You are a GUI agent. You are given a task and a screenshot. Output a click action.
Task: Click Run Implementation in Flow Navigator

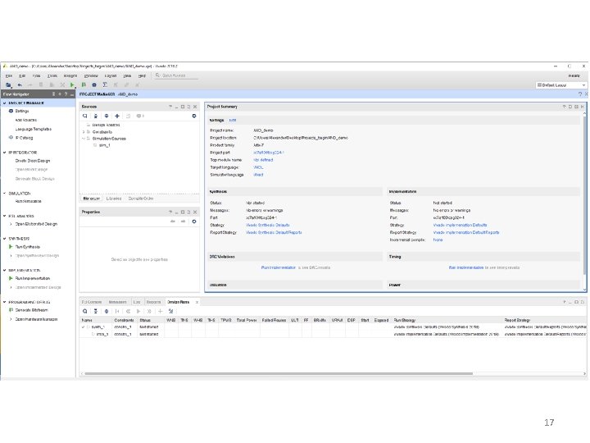tap(32, 279)
